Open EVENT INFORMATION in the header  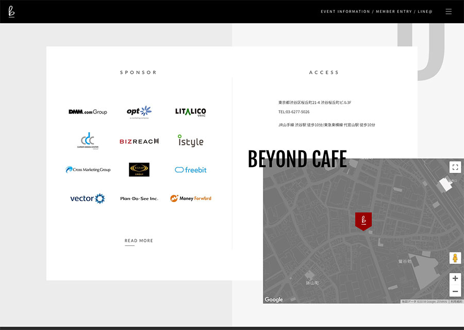(345, 11)
